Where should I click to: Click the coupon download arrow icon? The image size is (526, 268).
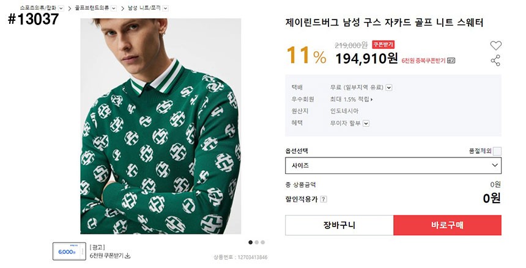(128, 255)
